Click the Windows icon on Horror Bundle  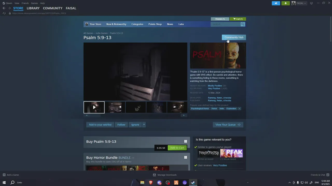tap(185, 157)
